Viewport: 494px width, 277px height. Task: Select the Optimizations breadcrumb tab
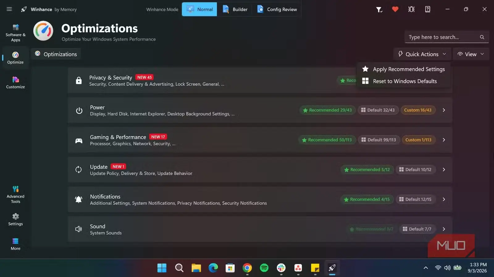click(x=56, y=54)
